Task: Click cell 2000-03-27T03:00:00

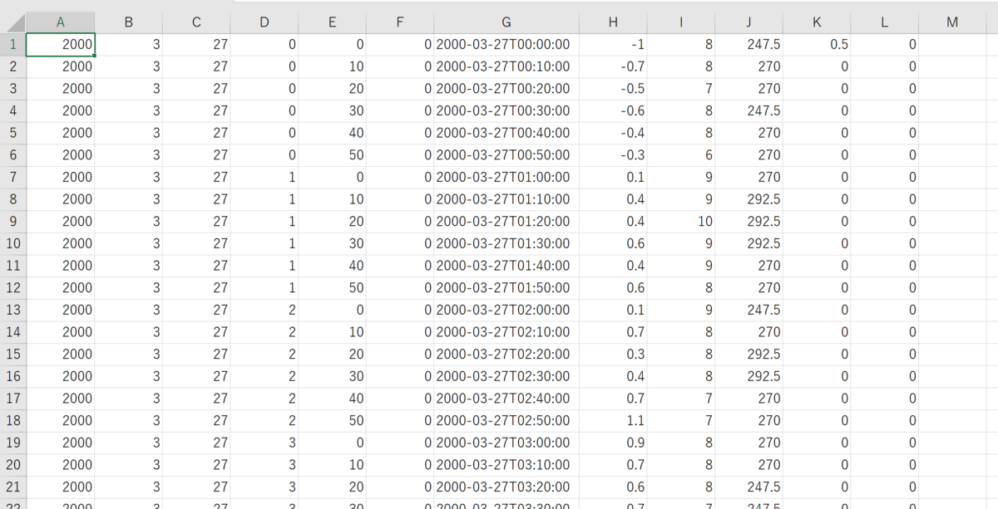Action: coord(506,443)
